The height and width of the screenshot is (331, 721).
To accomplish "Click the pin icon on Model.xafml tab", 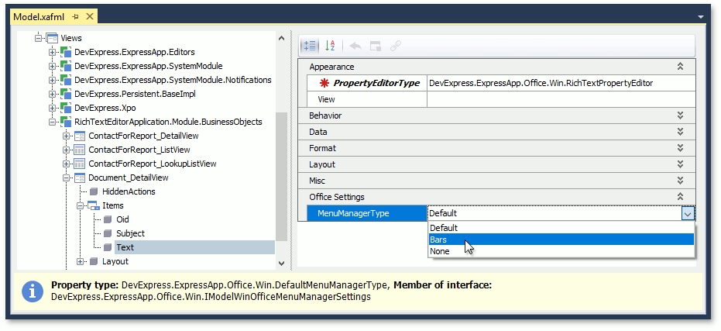I will (76, 16).
